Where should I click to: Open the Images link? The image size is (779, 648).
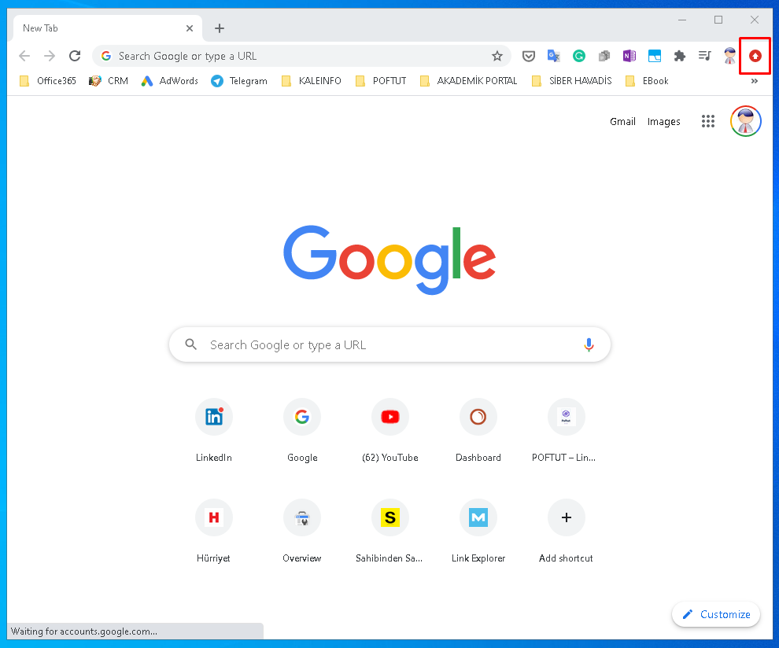tap(664, 122)
